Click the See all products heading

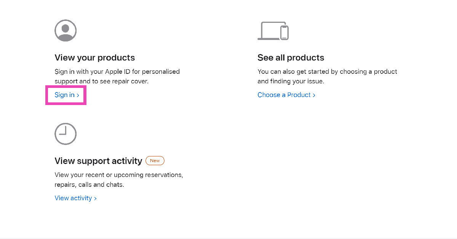click(x=291, y=58)
